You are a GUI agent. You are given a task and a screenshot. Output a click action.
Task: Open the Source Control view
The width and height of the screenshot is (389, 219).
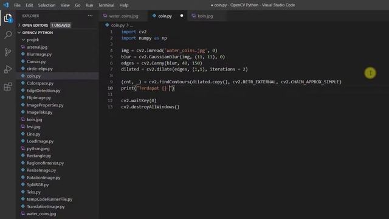(x=8, y=52)
